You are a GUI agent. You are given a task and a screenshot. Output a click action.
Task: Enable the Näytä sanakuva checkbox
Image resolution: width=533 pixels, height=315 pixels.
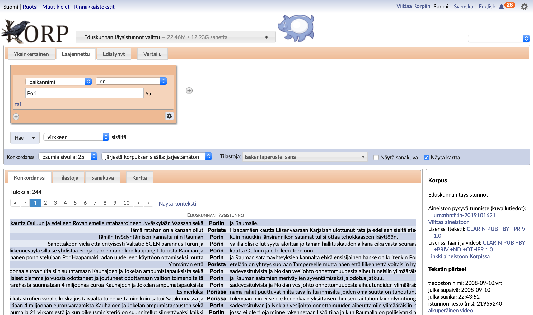(376, 157)
